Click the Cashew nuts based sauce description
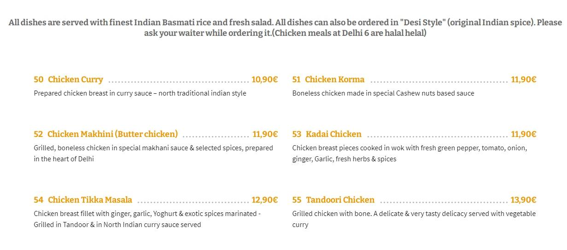The image size is (567, 250). (383, 93)
